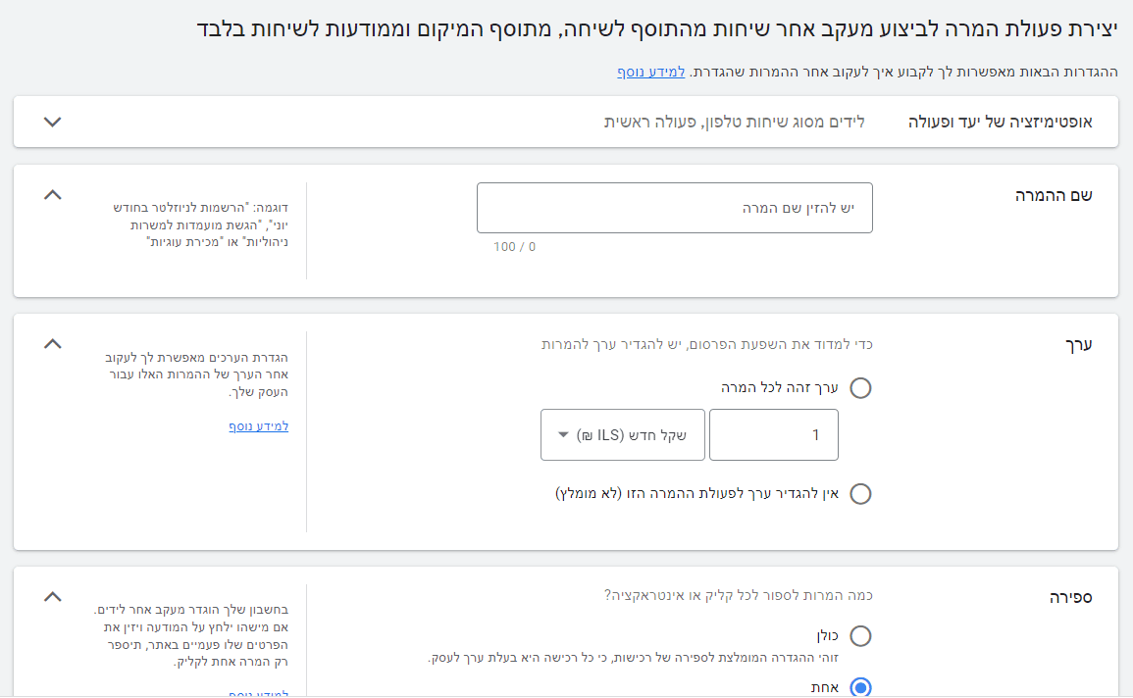Click the אופטימיזציה של יעד ופעולה heading
This screenshot has width=1133, height=698.
(1000, 122)
